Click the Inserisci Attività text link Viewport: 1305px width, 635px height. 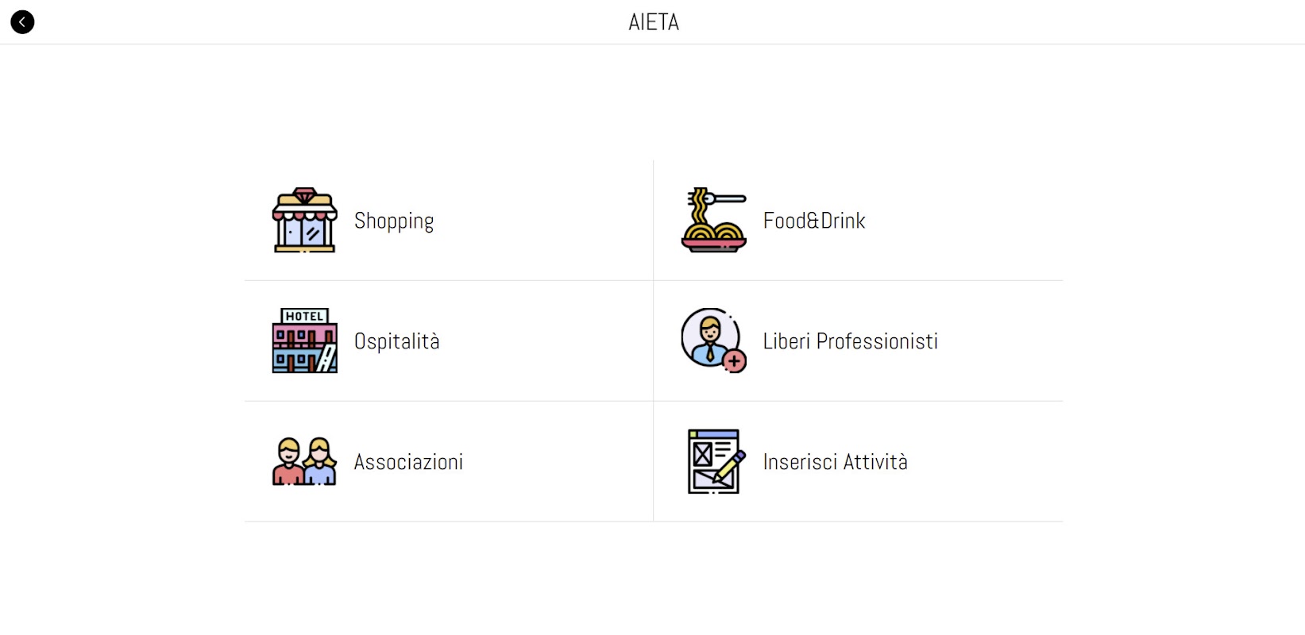pyautogui.click(x=835, y=462)
